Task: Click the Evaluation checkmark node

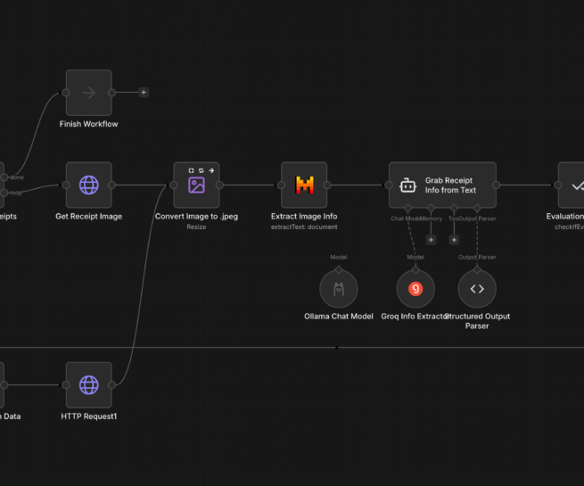Action: [x=574, y=185]
